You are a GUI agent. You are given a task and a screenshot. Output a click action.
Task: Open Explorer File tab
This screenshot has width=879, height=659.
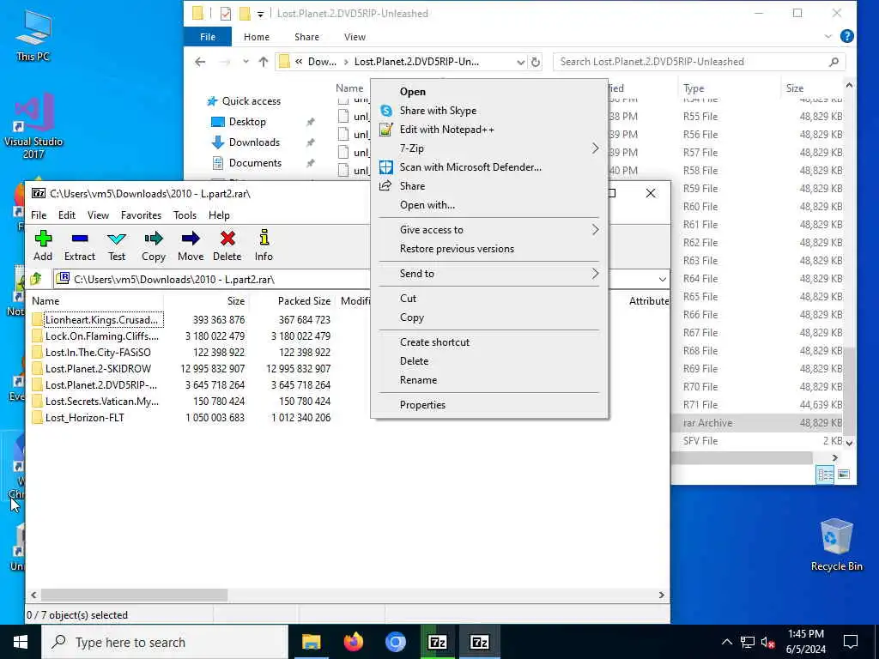(x=208, y=37)
